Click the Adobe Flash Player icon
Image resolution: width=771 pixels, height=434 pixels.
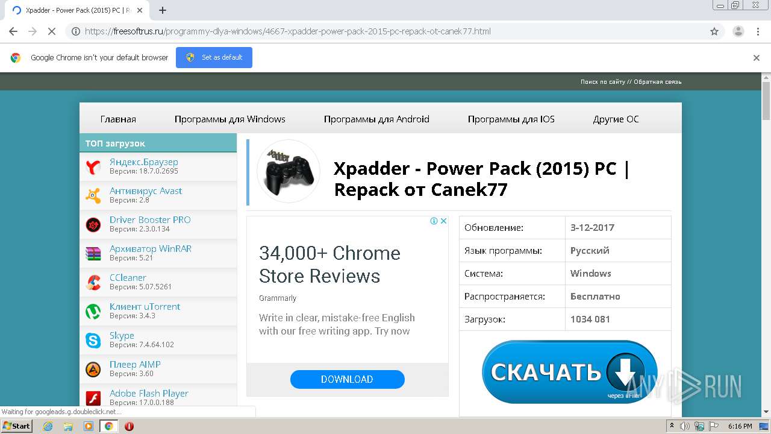click(x=93, y=398)
